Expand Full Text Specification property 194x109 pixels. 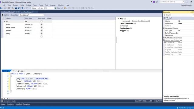tap(164, 38)
